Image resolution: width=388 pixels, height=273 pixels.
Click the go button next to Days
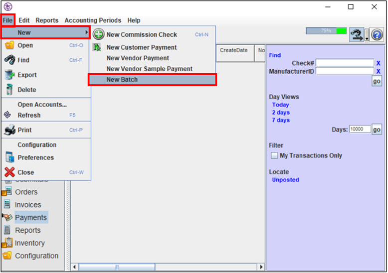377,130
